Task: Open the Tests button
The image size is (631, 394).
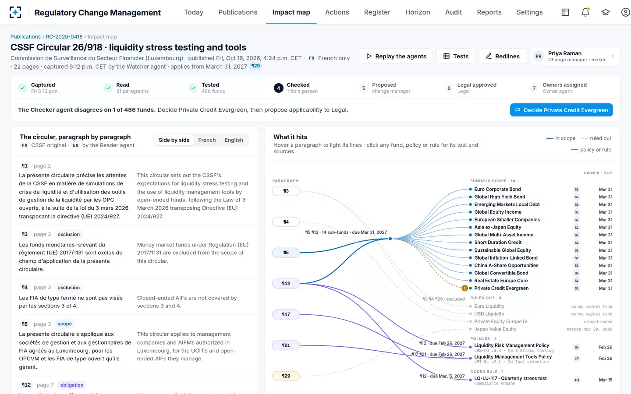Action: tap(456, 56)
